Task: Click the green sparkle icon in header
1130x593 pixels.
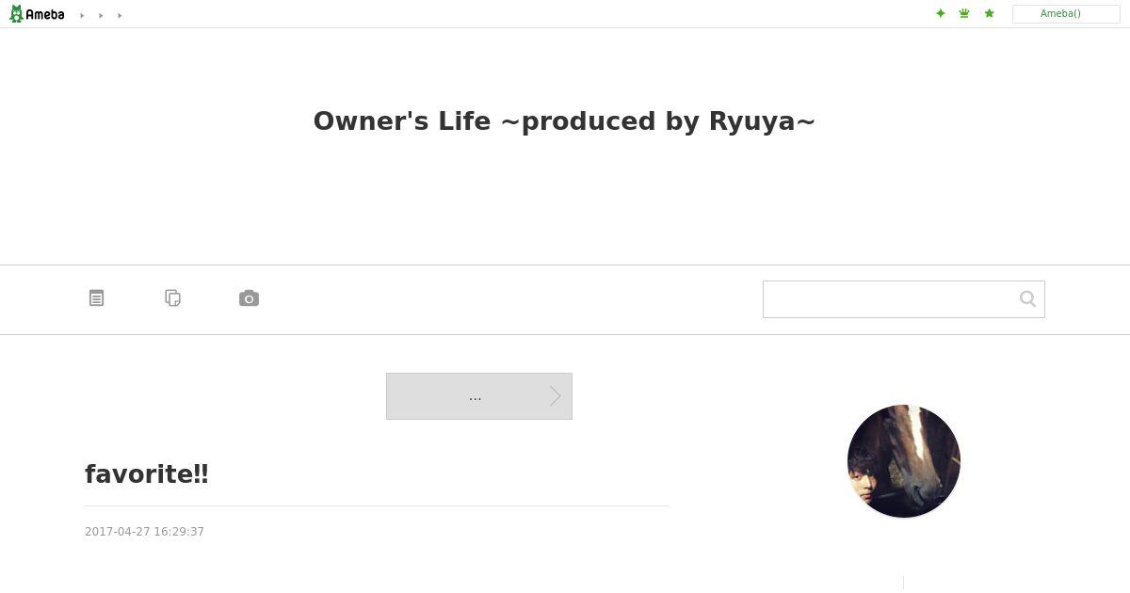Action: (x=940, y=13)
